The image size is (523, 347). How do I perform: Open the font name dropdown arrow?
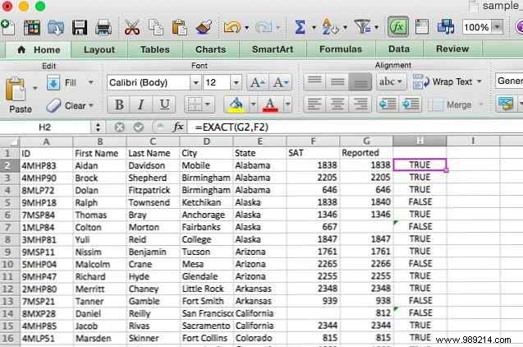point(195,82)
